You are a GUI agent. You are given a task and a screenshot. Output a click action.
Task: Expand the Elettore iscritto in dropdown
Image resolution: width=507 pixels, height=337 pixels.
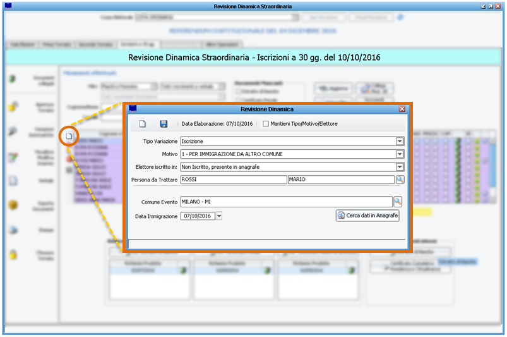400,167
